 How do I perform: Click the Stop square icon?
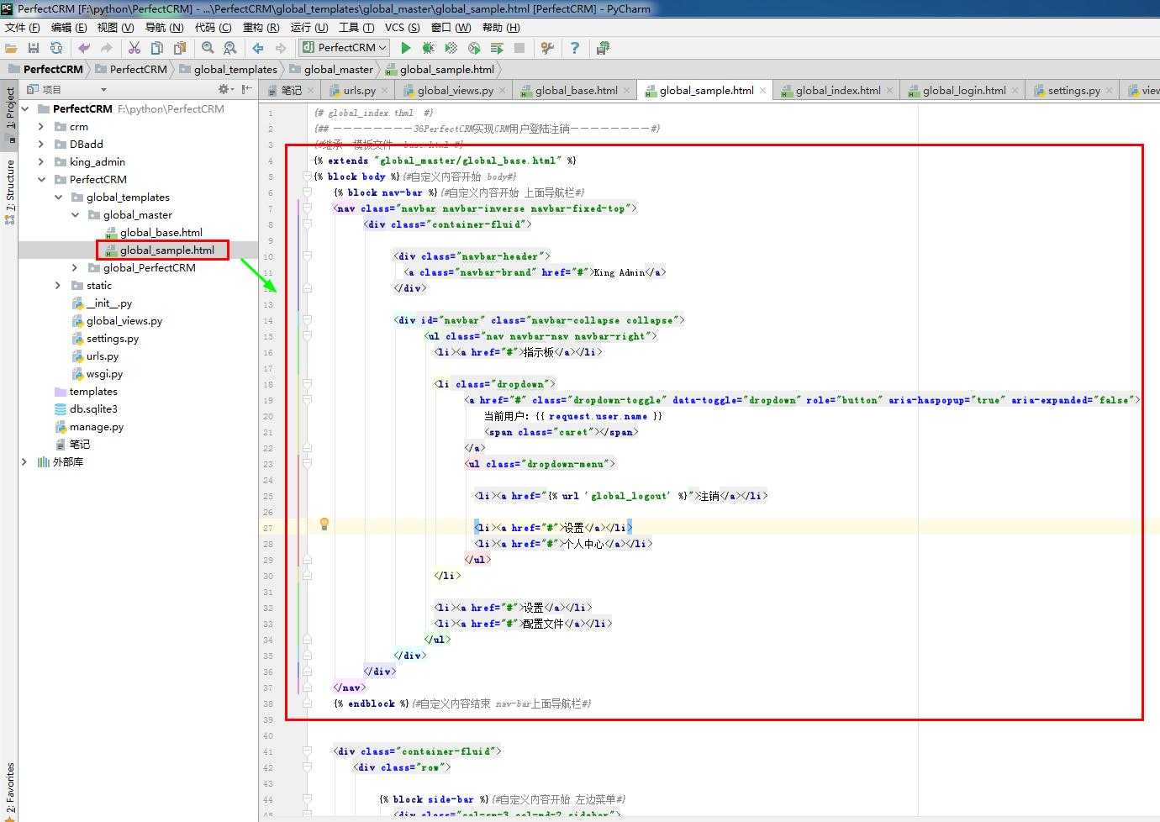[x=519, y=48]
